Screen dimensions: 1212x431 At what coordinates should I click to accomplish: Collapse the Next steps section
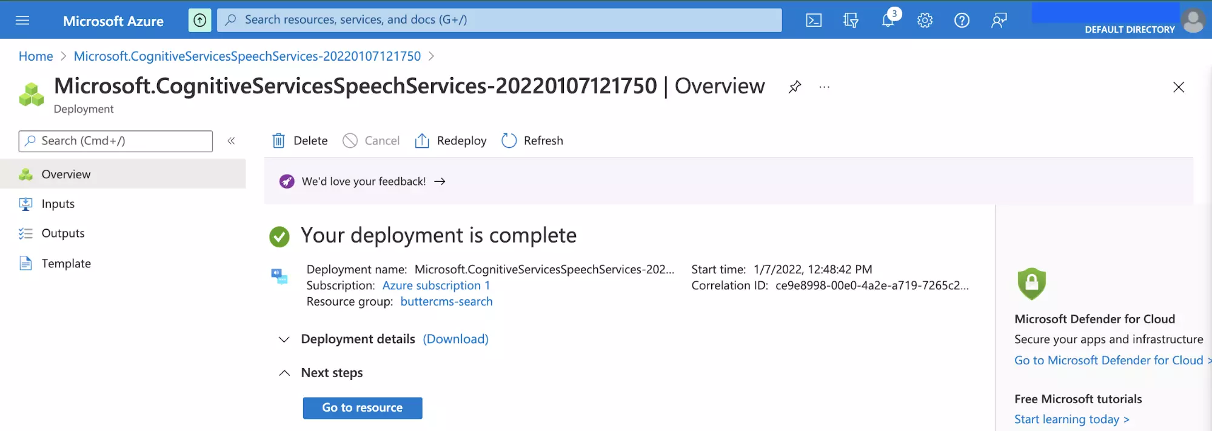click(284, 373)
